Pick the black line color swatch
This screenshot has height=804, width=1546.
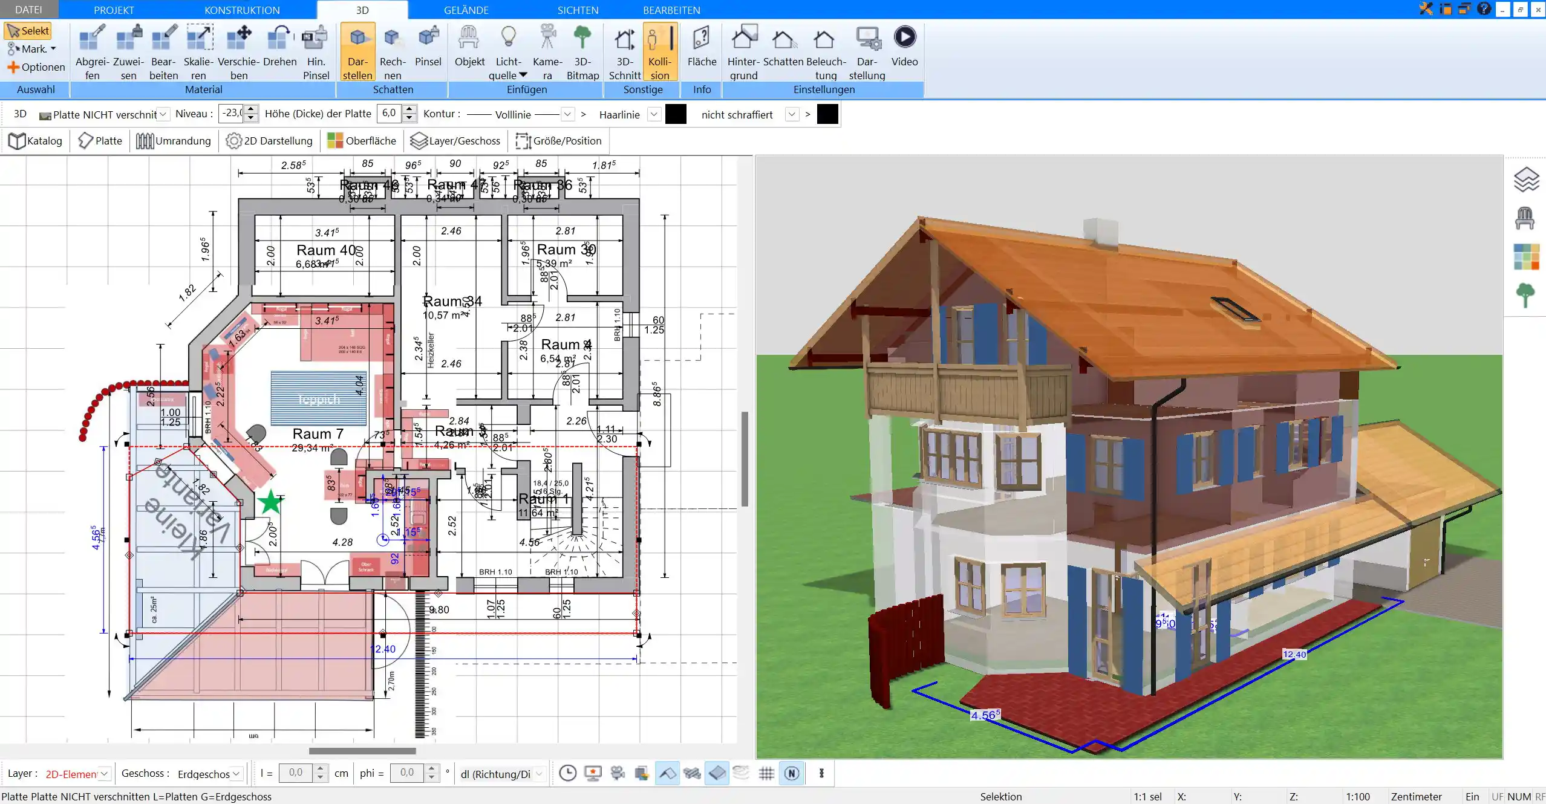point(676,114)
